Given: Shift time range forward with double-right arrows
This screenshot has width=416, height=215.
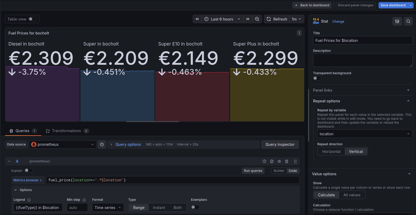Looking at the screenshot, I should tap(248, 19).
